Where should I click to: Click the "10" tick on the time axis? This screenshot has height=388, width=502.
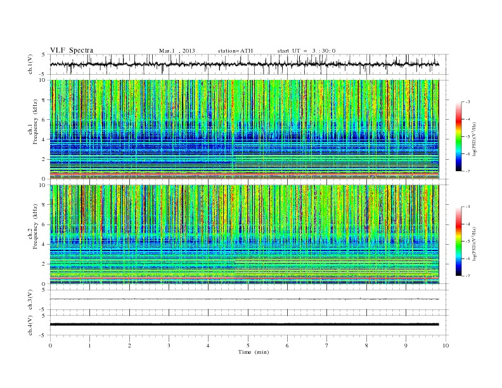[x=446, y=346]
